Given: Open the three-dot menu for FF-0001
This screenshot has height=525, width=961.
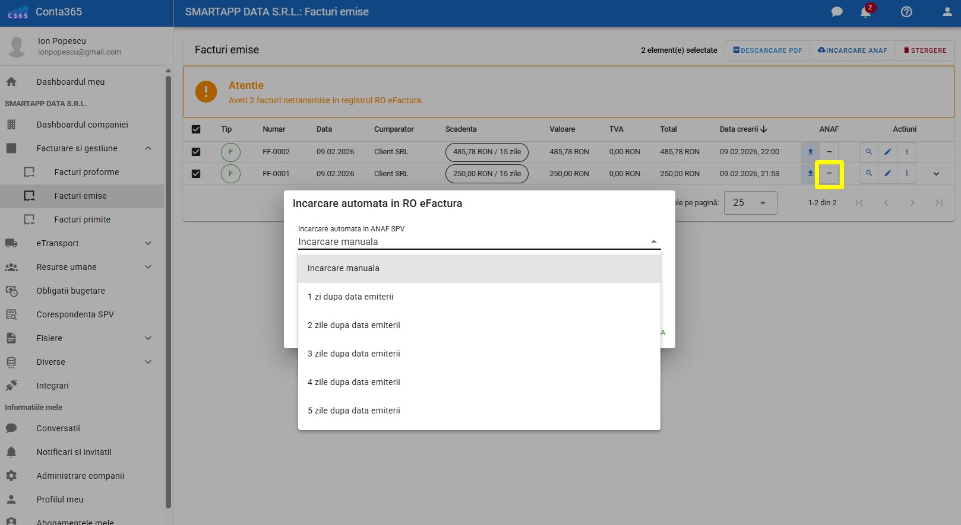Looking at the screenshot, I should tap(906, 174).
